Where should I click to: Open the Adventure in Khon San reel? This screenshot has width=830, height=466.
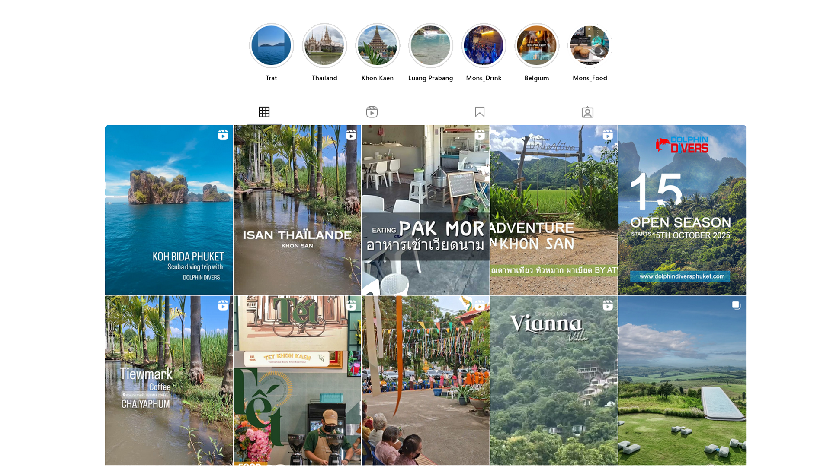(554, 210)
